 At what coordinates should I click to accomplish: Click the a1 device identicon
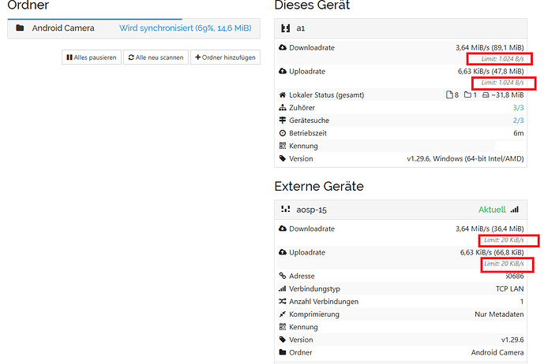[286, 28]
